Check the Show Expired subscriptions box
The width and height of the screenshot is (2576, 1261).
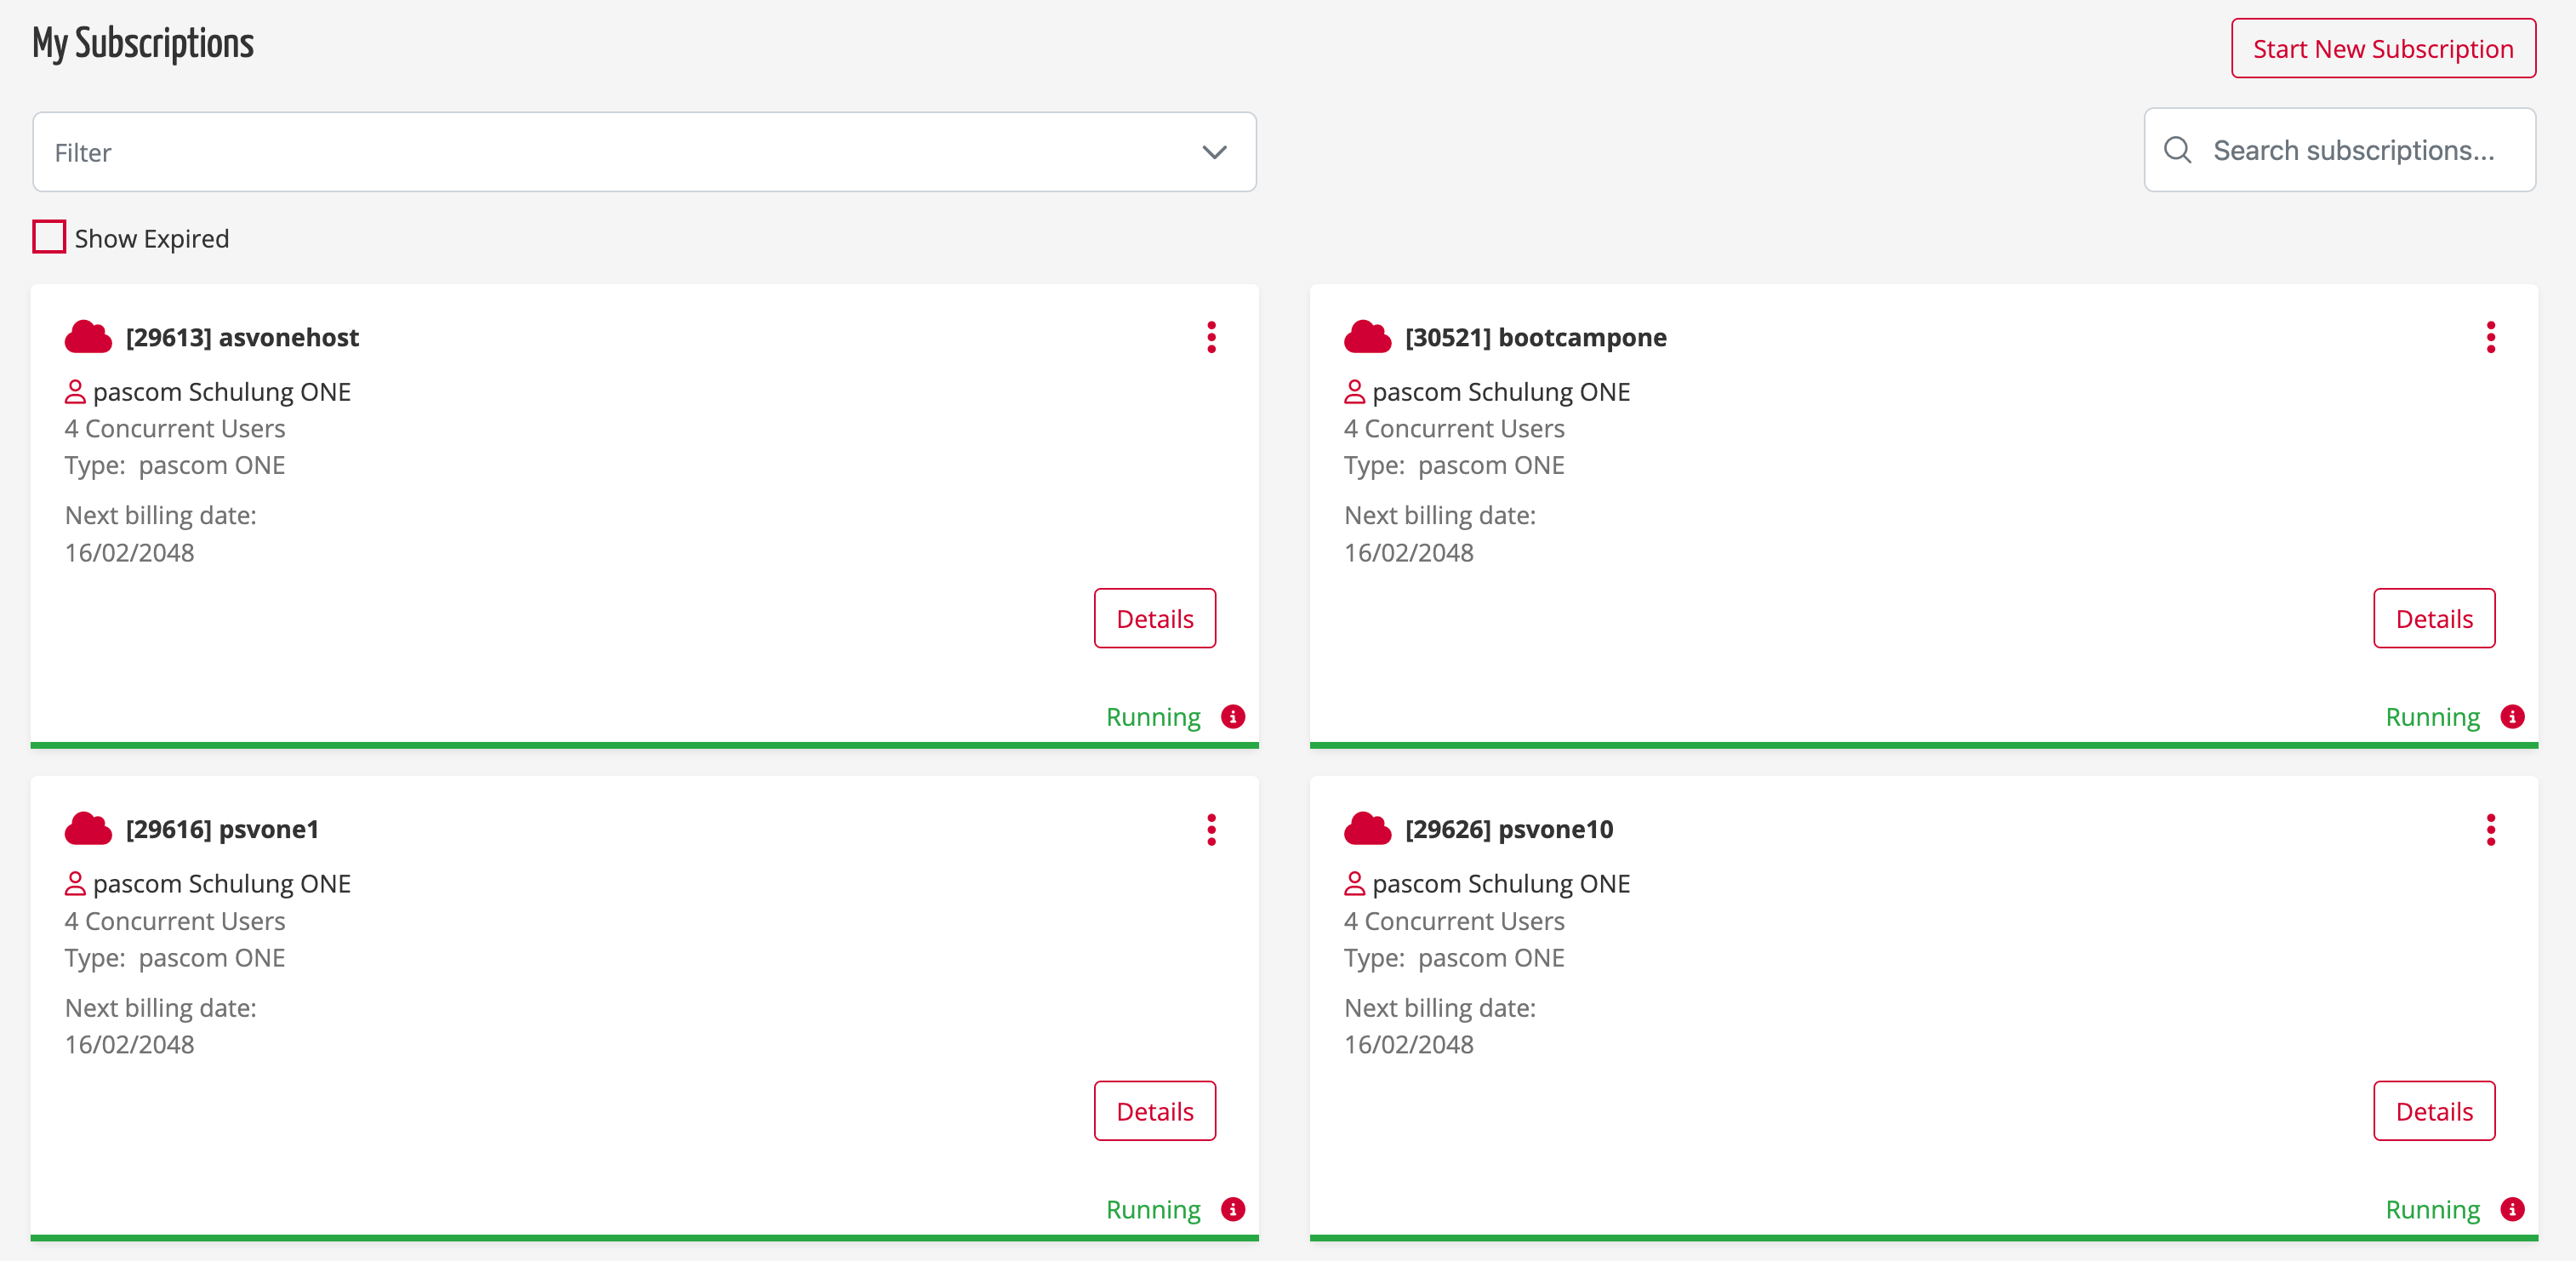(48, 237)
